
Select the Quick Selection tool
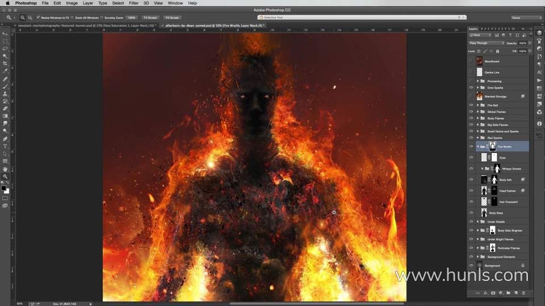[x=5, y=56]
